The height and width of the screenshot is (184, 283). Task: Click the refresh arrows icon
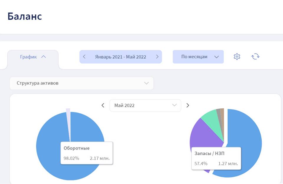pos(255,57)
